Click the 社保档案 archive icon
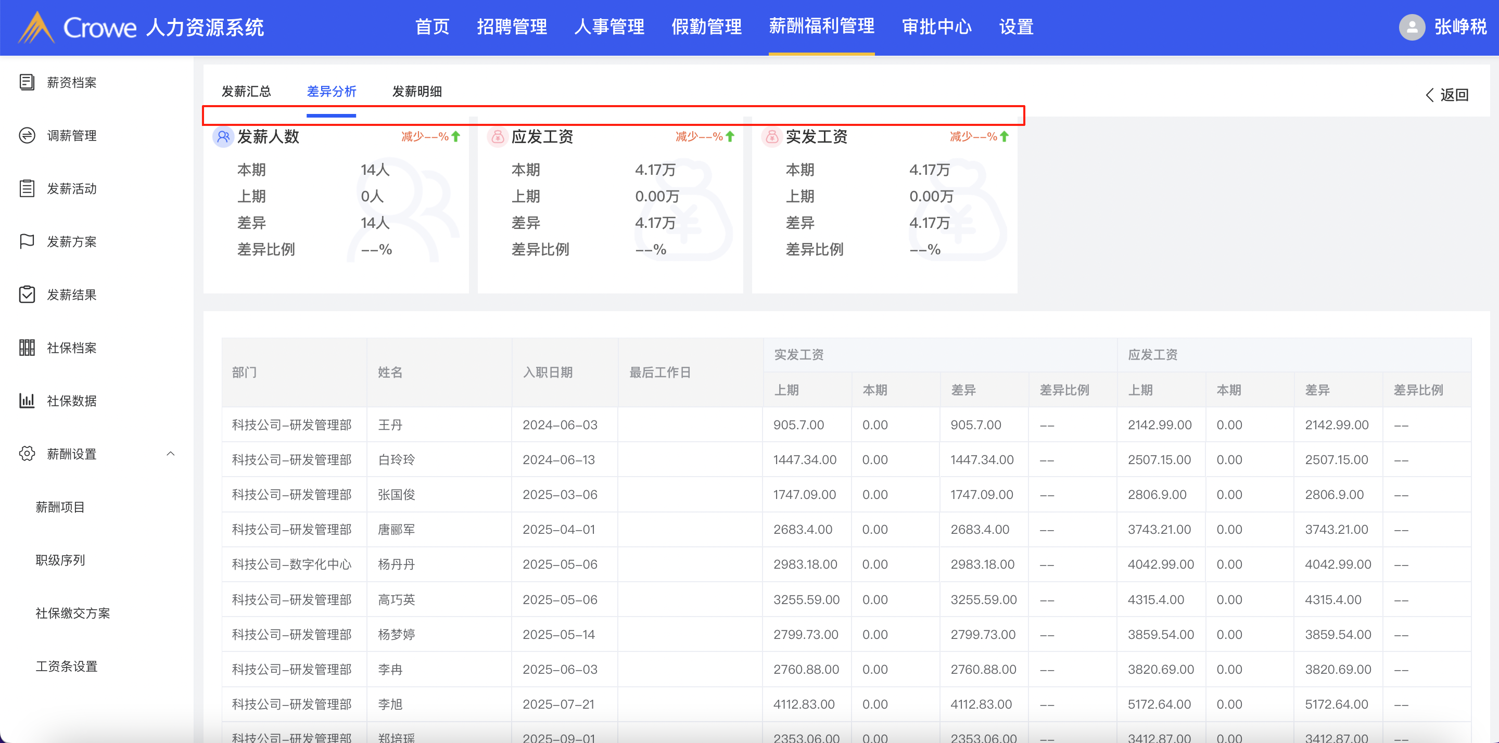1499x743 pixels. pyautogui.click(x=27, y=348)
